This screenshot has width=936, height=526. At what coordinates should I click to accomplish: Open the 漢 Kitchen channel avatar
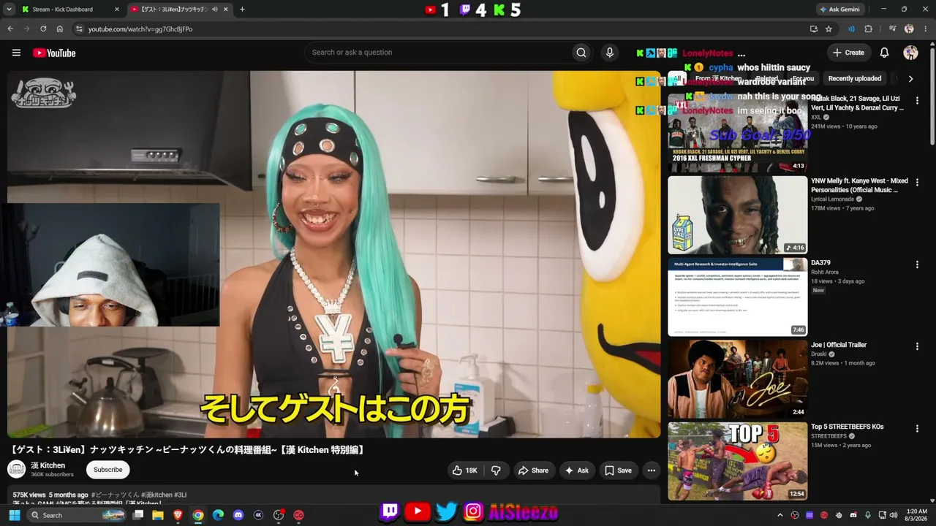click(17, 470)
